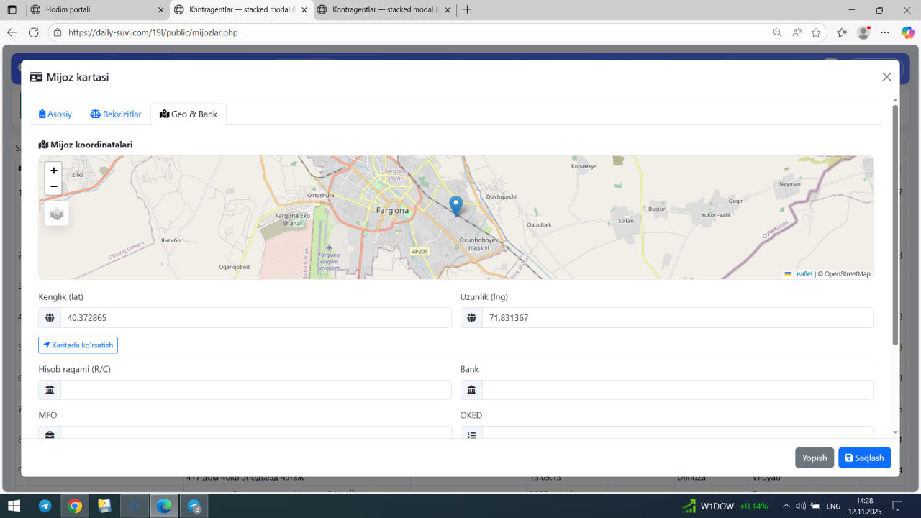The width and height of the screenshot is (921, 518).
Task: Open the map layers control
Action: 57,214
